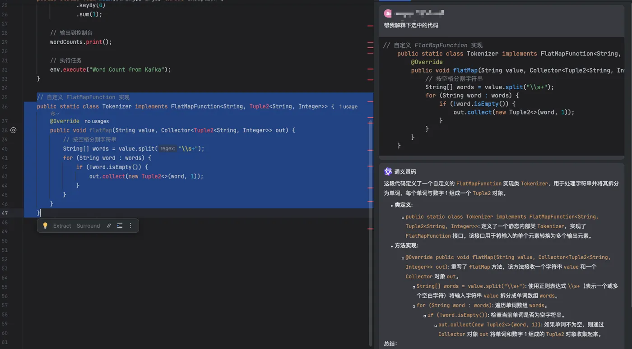Click the reformat code icon in floating toolbar

tap(120, 225)
